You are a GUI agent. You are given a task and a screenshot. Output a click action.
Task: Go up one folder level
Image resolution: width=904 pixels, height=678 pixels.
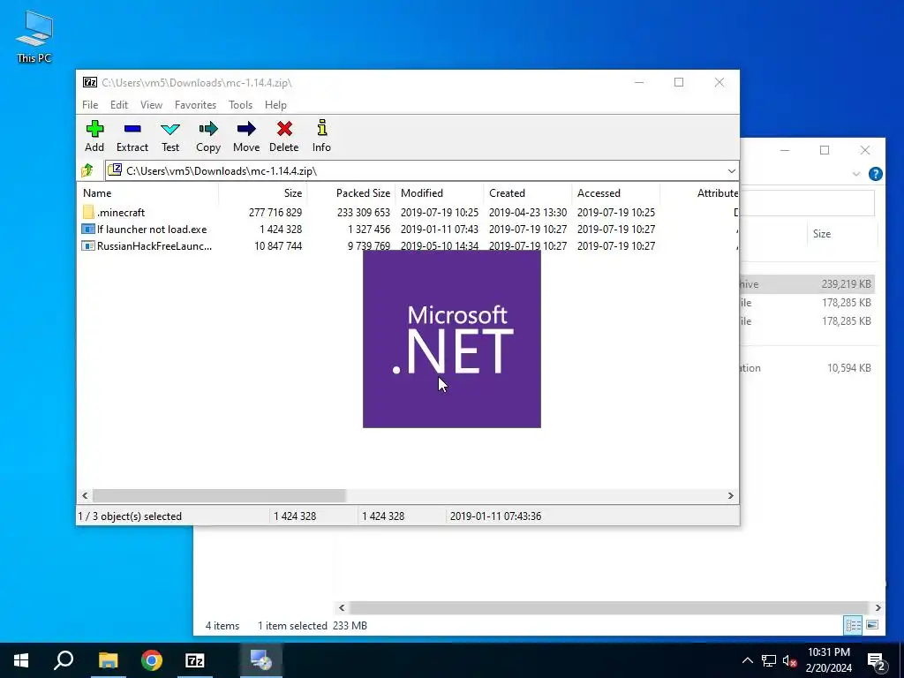click(x=87, y=170)
